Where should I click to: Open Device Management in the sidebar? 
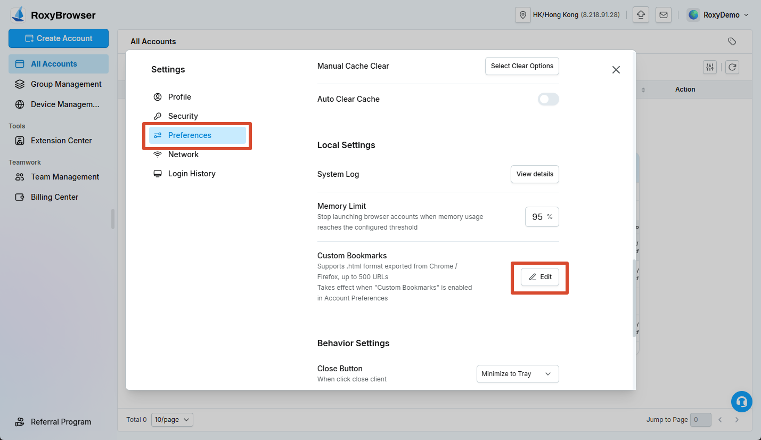[59, 104]
